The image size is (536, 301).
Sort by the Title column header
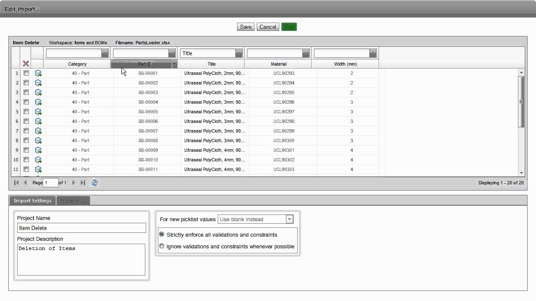click(x=211, y=64)
